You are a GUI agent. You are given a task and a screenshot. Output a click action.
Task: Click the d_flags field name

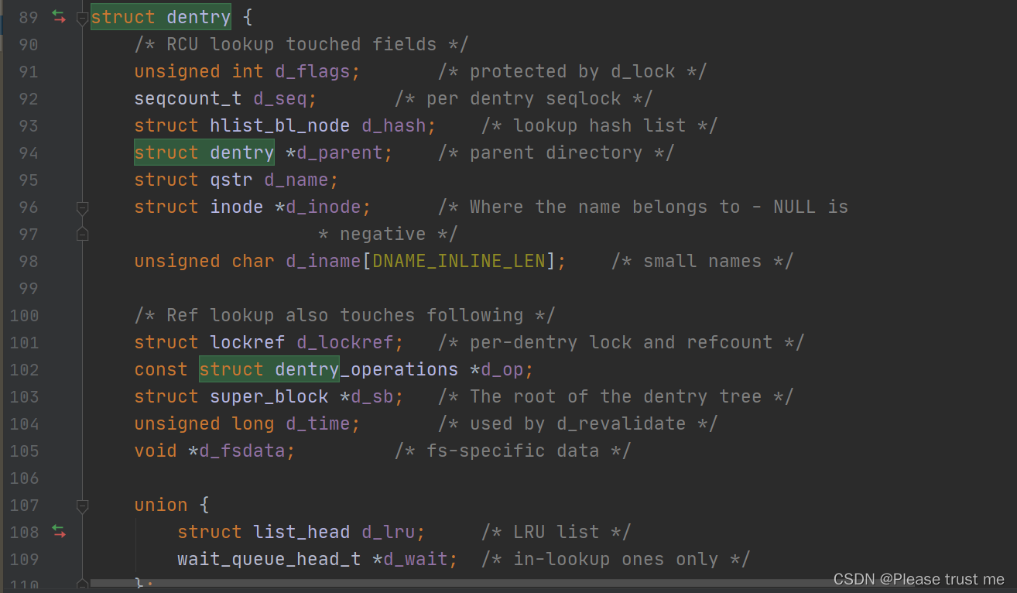(313, 71)
